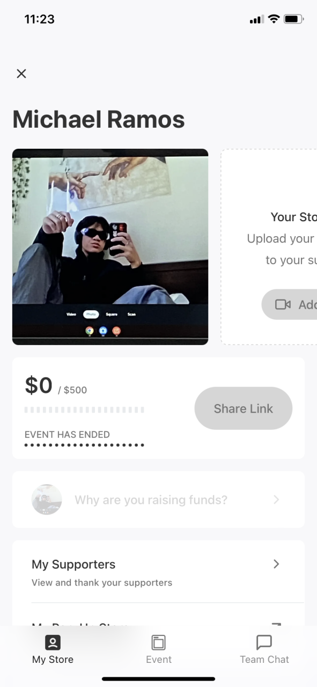The width and height of the screenshot is (317, 687).
Task: Tap the fundraising progress bar
Action: (x=84, y=410)
